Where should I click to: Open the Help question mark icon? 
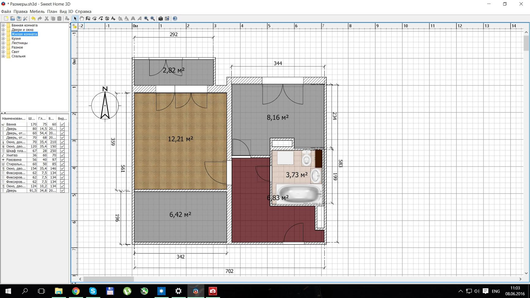(x=175, y=19)
